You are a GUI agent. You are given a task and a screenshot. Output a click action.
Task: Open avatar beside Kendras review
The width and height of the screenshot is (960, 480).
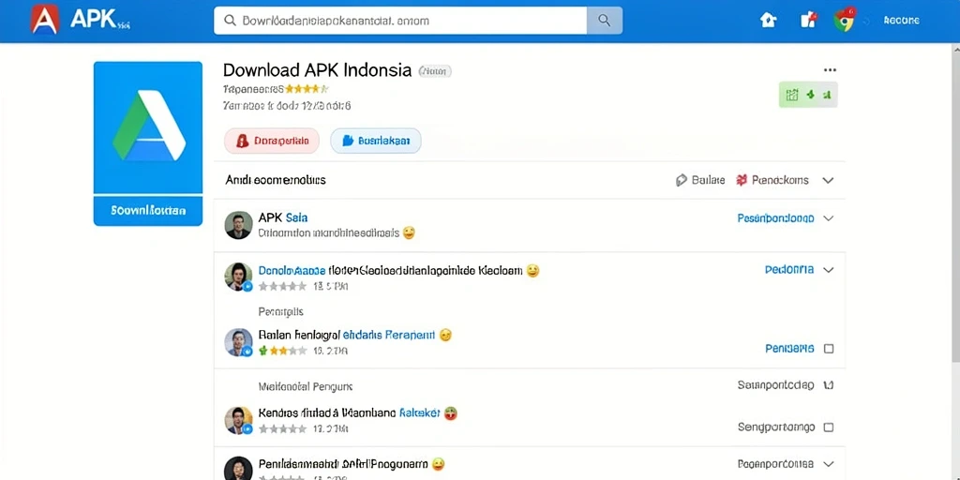click(x=238, y=420)
